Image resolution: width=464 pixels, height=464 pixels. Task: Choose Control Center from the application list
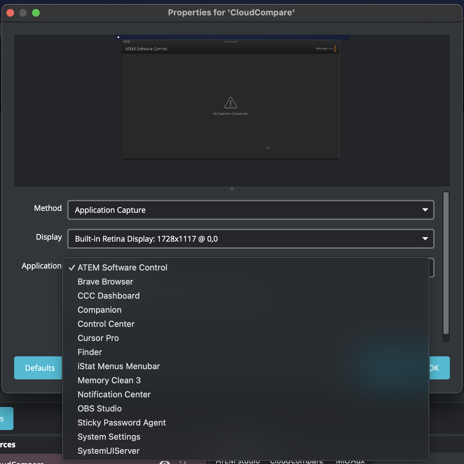point(106,324)
